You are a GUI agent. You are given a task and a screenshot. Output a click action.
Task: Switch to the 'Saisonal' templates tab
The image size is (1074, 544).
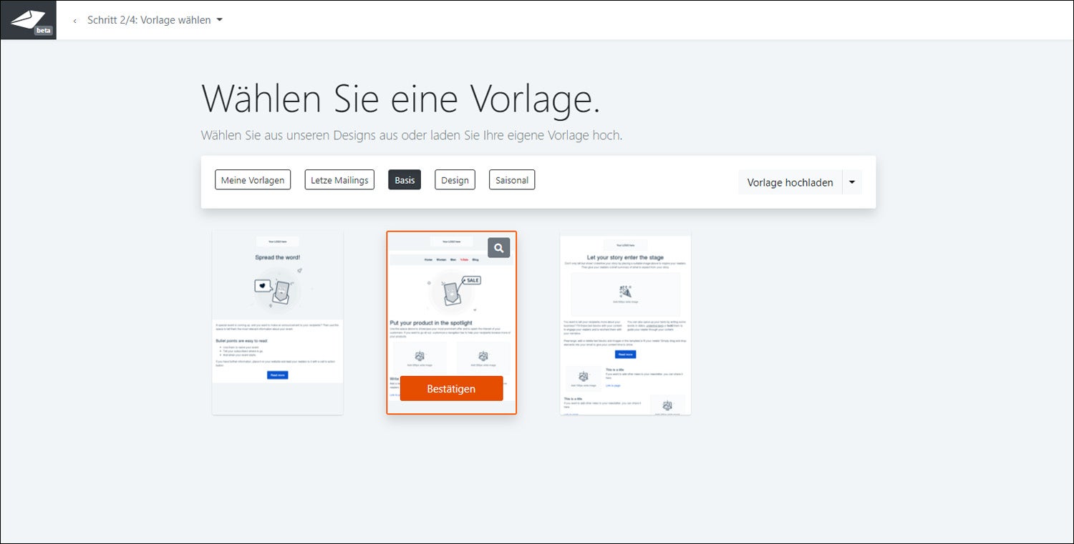[512, 180]
